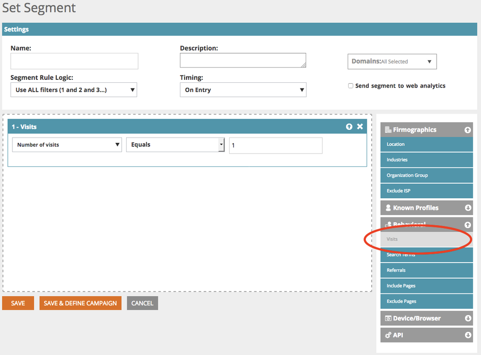Expand the Device/Browser section arrow
The height and width of the screenshot is (355, 481).
(467, 318)
